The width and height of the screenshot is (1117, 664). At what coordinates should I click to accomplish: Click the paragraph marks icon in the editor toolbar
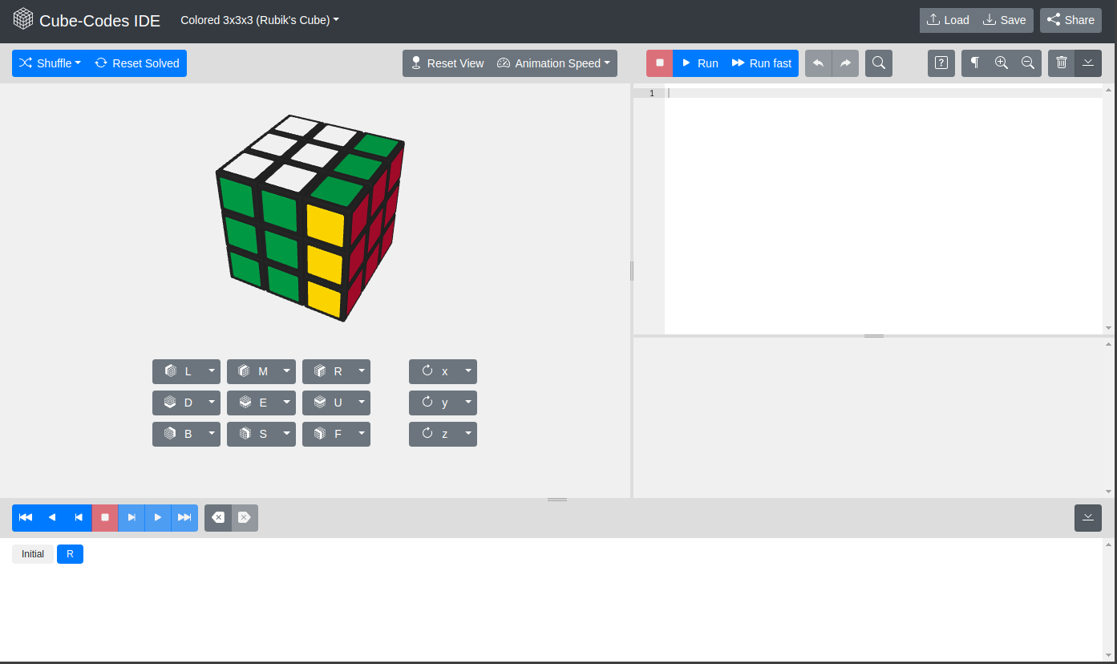(x=975, y=63)
